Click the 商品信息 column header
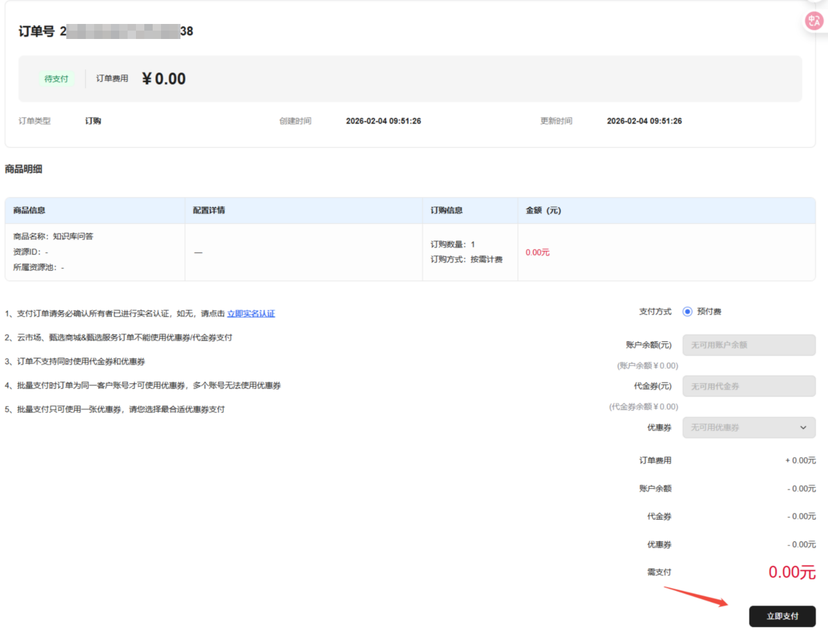 pos(30,211)
